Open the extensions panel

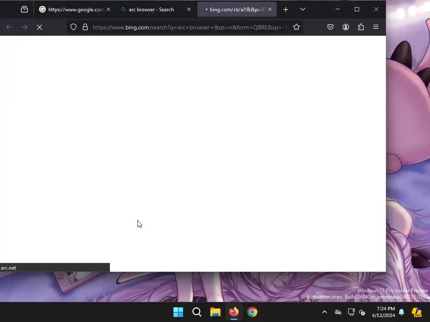point(361,27)
